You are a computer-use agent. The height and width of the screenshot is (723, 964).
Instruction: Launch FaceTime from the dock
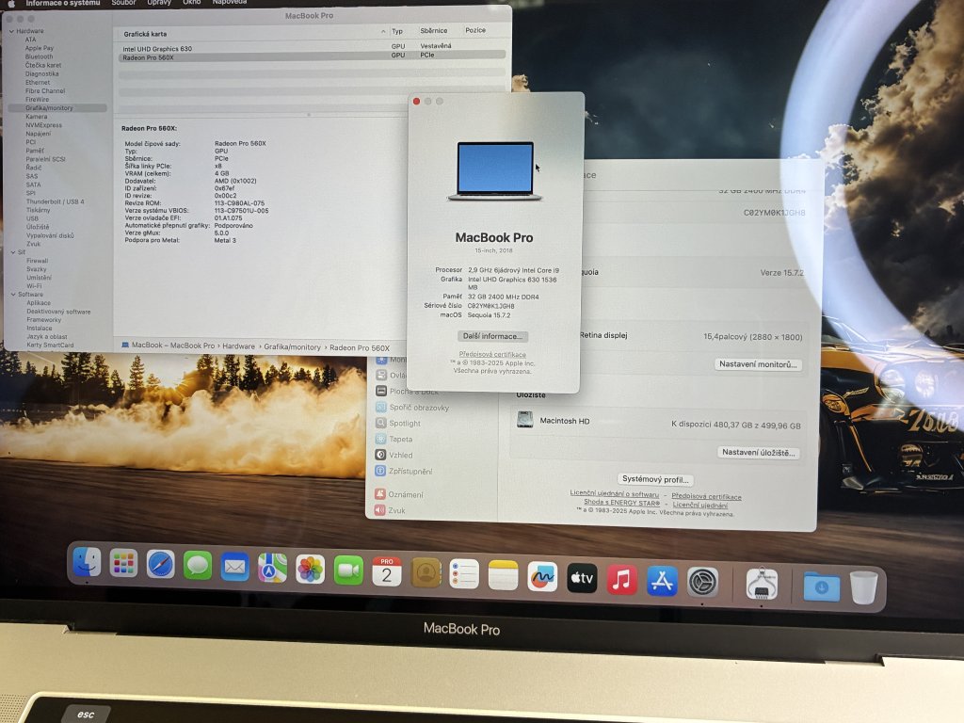coord(348,570)
